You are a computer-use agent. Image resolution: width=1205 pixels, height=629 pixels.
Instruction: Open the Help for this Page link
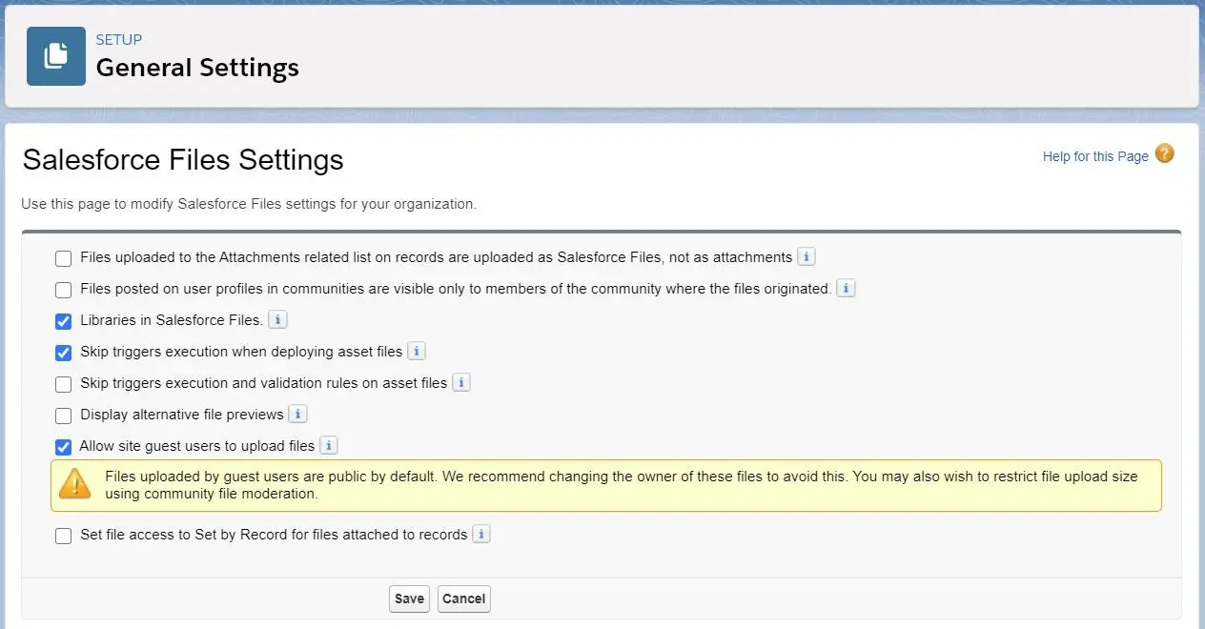pyautogui.click(x=1095, y=156)
